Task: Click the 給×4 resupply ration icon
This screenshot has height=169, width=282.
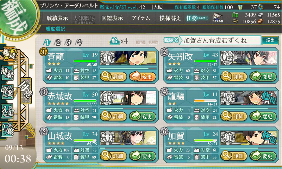Action: point(119,41)
